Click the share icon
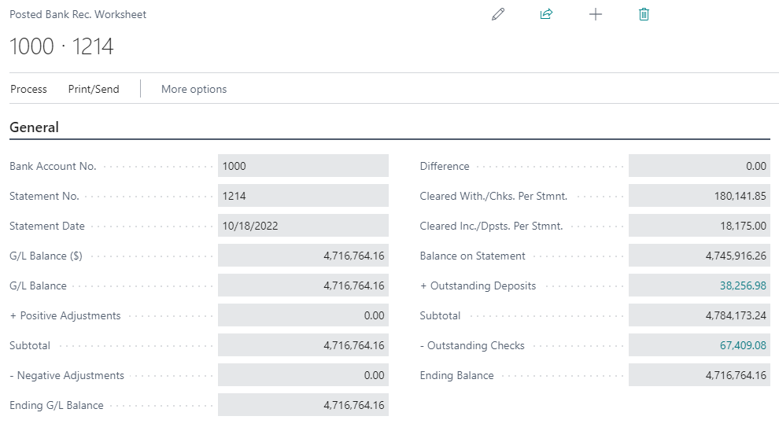779x442 pixels. coord(546,14)
